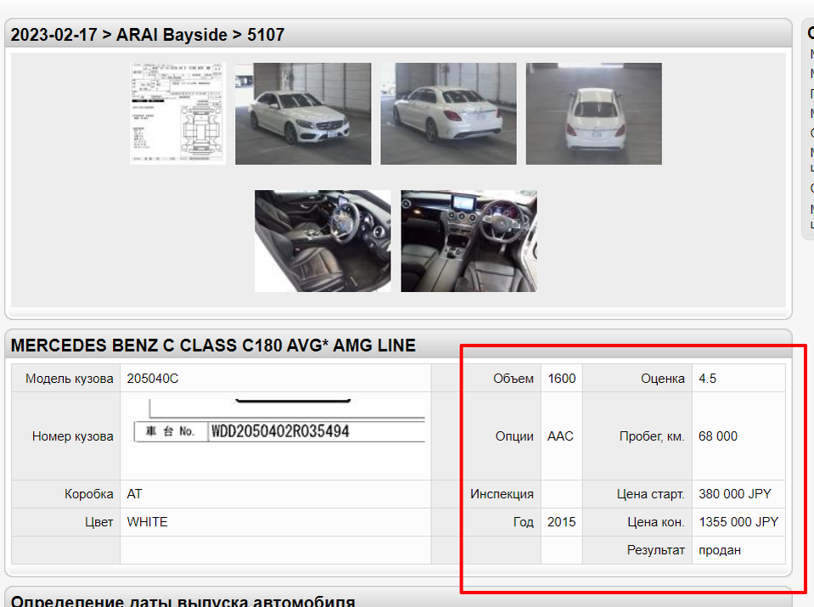Viewport: 814px width, 607px height.
Task: Open rear overhead photo of the car
Action: (x=594, y=114)
